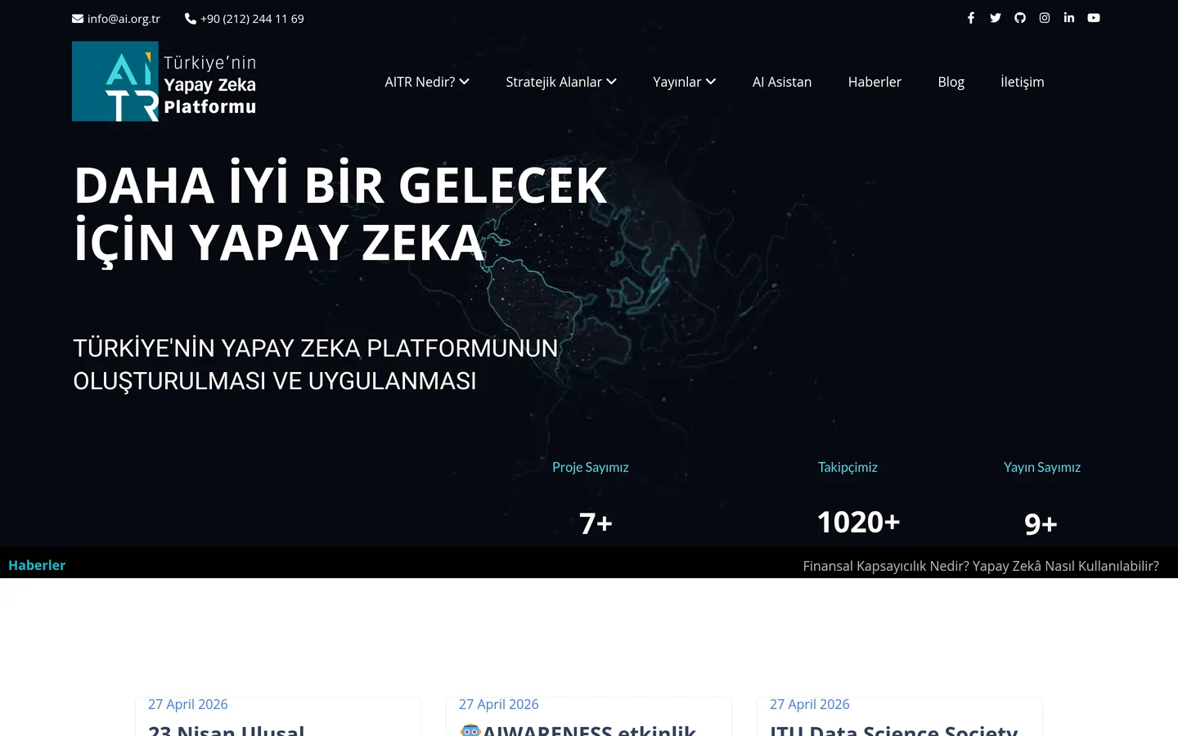Open the Facebook social icon
This screenshot has width=1178, height=736.
(971, 18)
